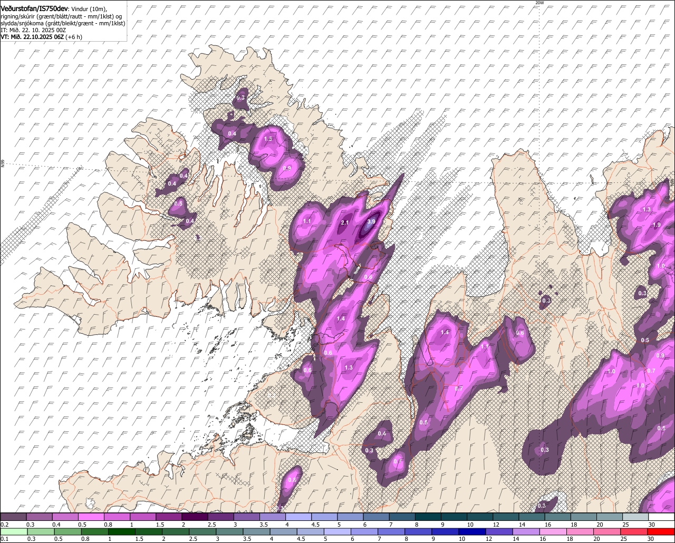Select top legend swatch between 9 and 10

click(454, 517)
